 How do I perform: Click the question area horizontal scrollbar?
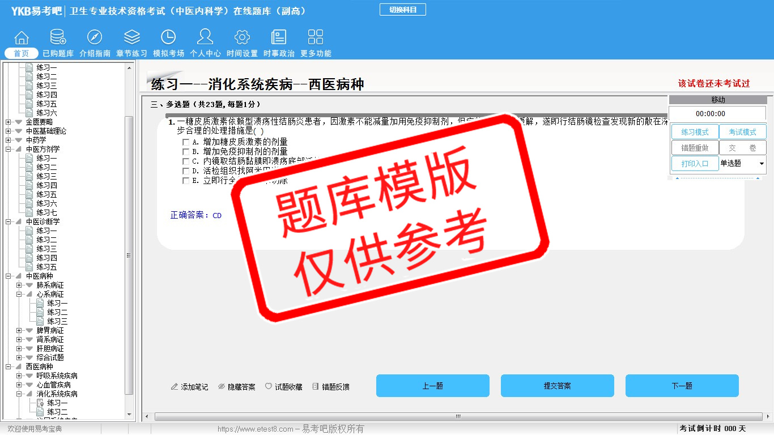coord(458,416)
